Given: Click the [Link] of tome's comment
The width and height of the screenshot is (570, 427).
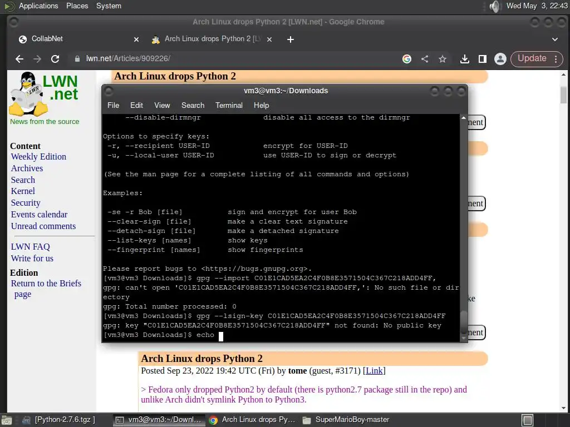Looking at the screenshot, I should (374, 371).
